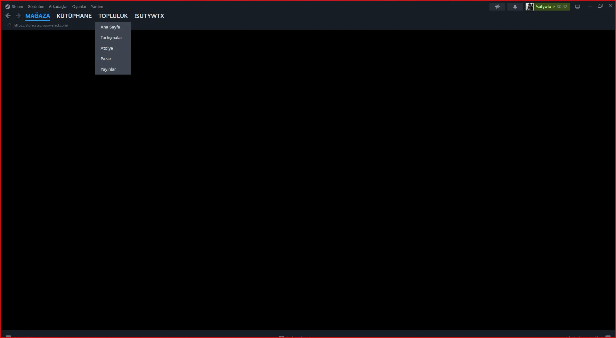Enter Big Picture mode with the monitor icon

(577, 6)
